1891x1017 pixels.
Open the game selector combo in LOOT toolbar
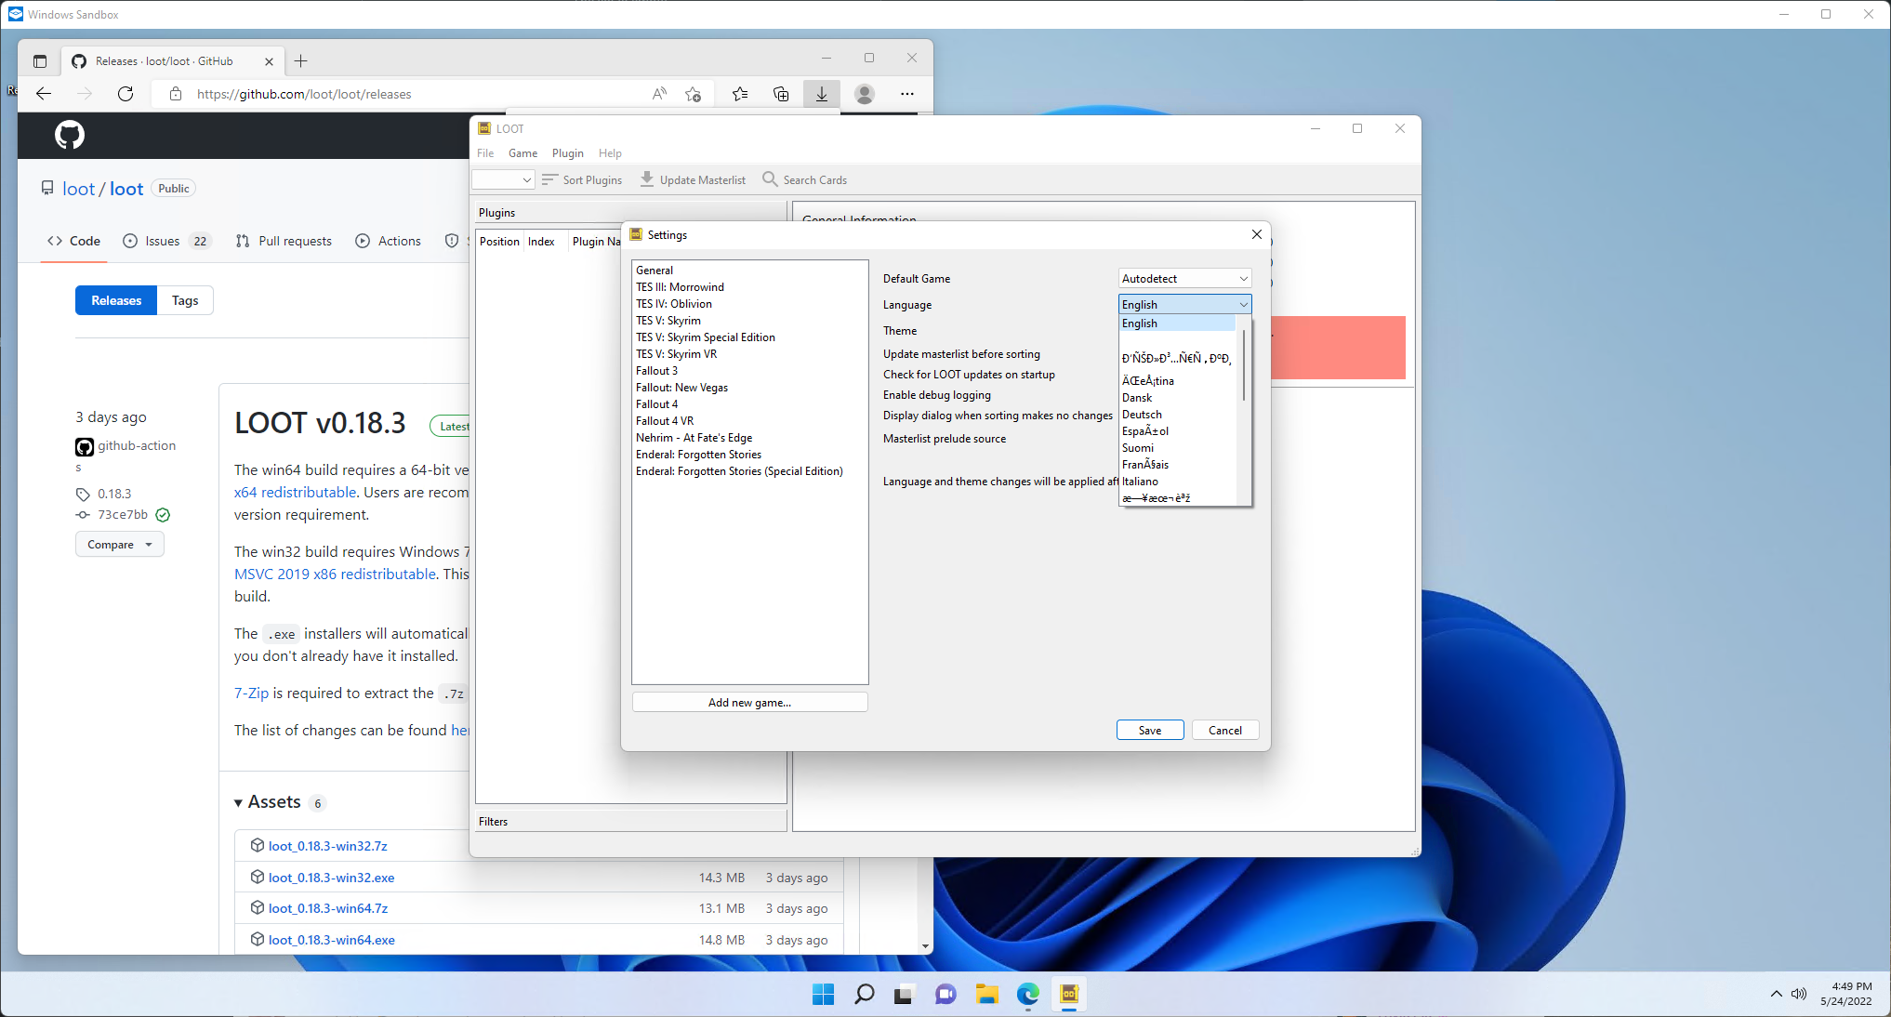502,179
